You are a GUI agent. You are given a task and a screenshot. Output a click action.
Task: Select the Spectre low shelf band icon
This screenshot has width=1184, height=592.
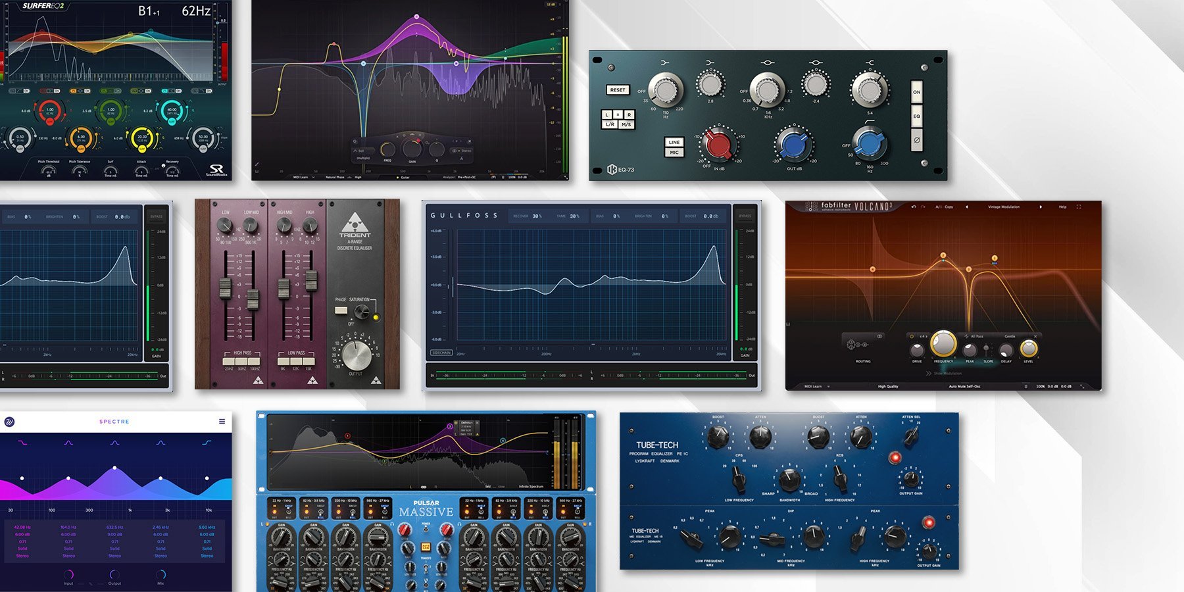point(22,443)
